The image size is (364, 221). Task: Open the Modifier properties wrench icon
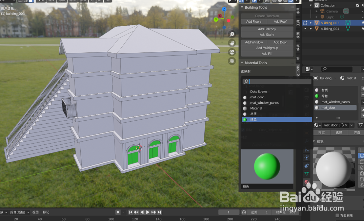click(307, 141)
